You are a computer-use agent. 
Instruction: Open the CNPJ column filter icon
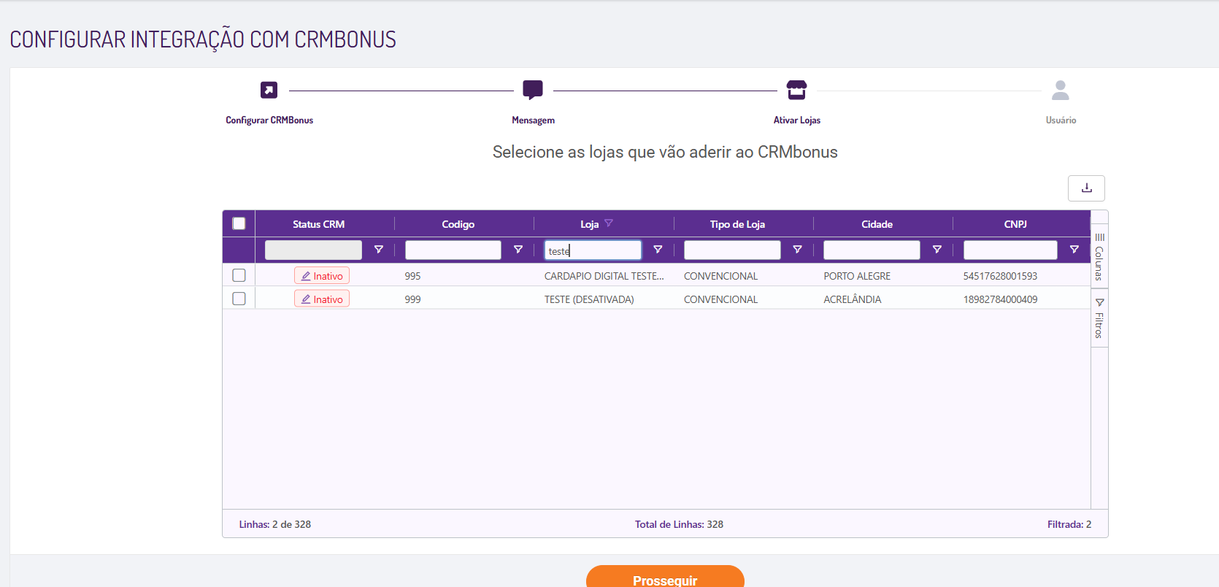click(x=1074, y=250)
